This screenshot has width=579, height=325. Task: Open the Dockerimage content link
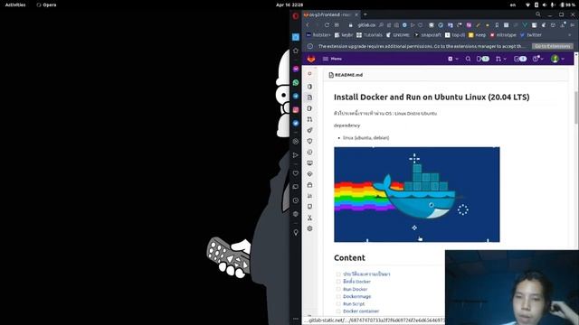tap(356, 297)
